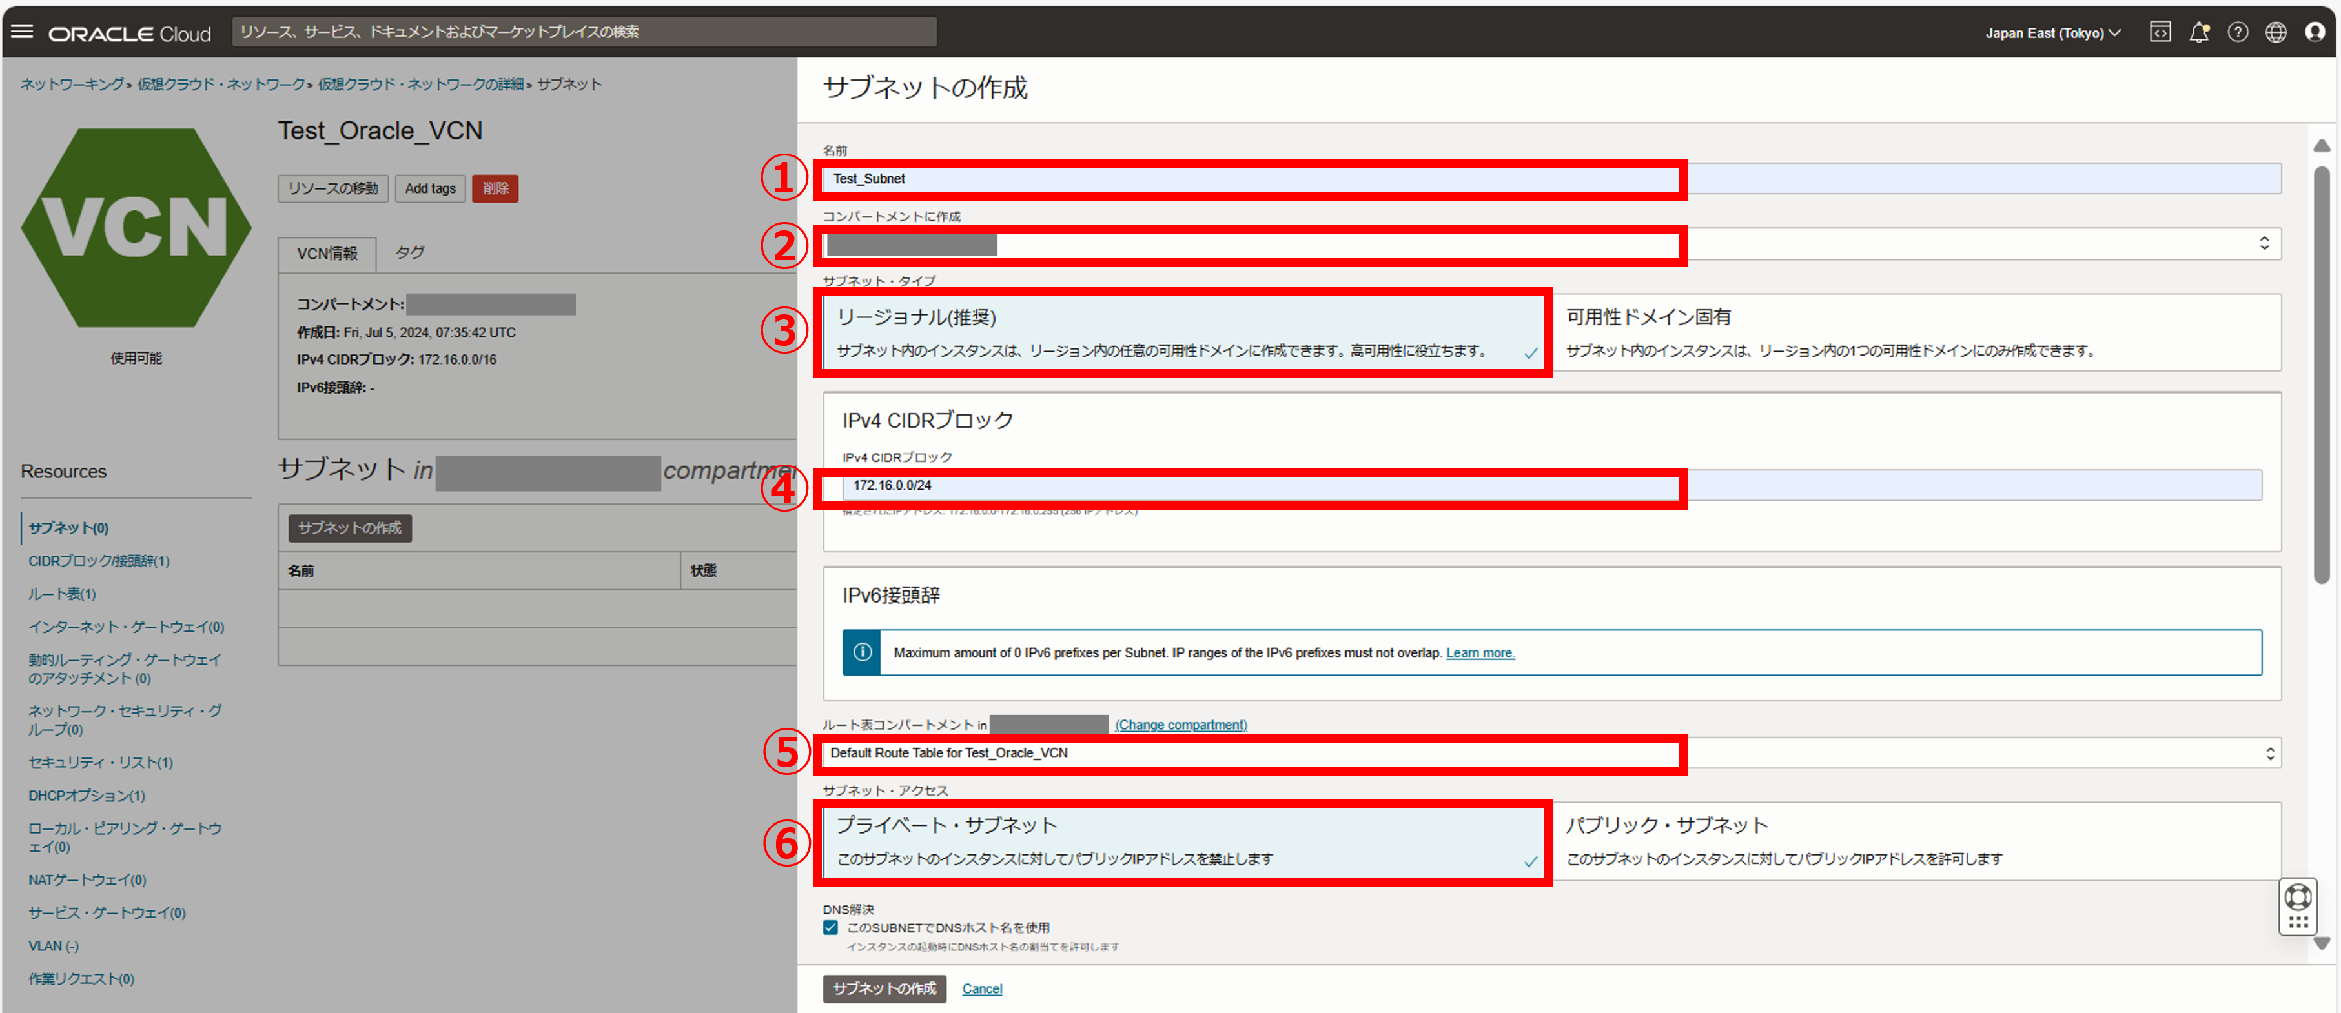Click the IPv4 CIDR block input field

point(1545,485)
